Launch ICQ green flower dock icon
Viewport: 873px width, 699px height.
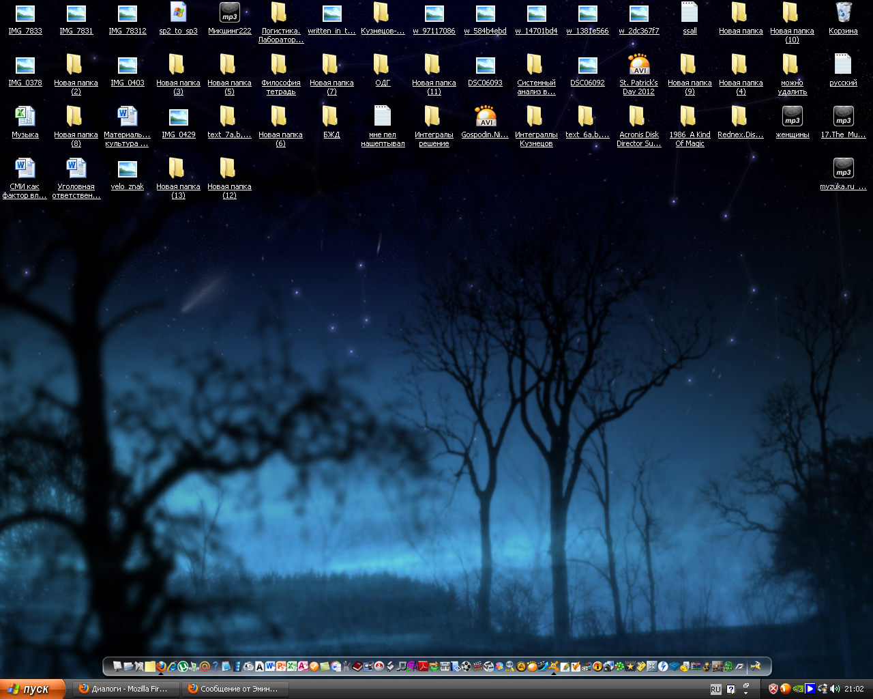[x=619, y=666]
